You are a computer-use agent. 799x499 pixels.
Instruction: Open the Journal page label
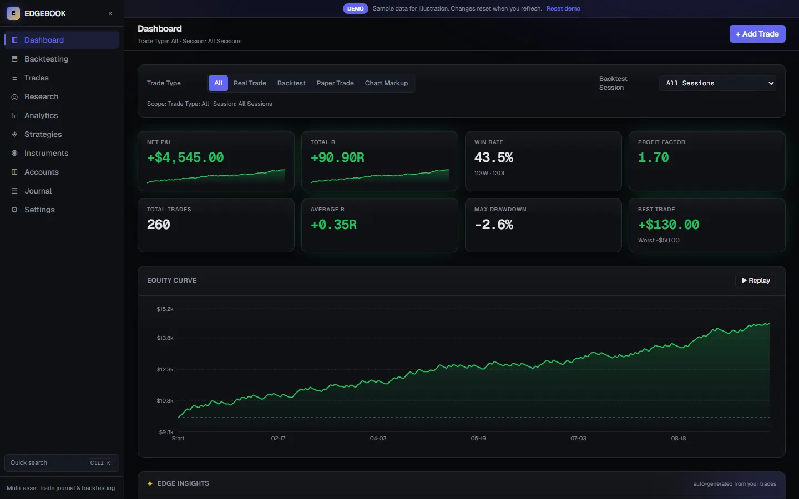tap(38, 191)
